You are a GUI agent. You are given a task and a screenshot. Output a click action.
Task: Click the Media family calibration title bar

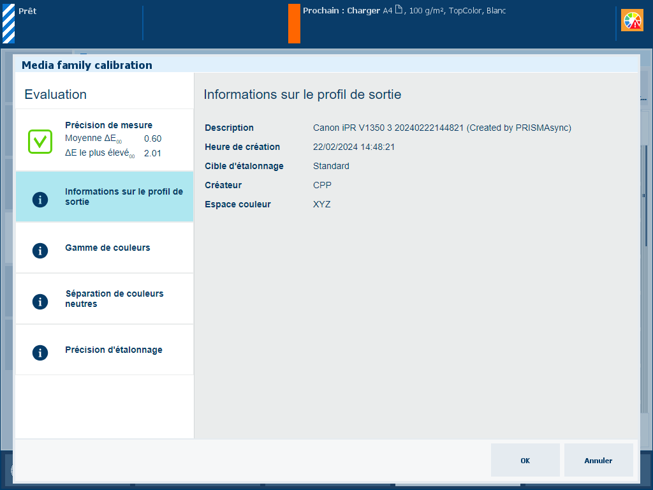[x=87, y=65]
